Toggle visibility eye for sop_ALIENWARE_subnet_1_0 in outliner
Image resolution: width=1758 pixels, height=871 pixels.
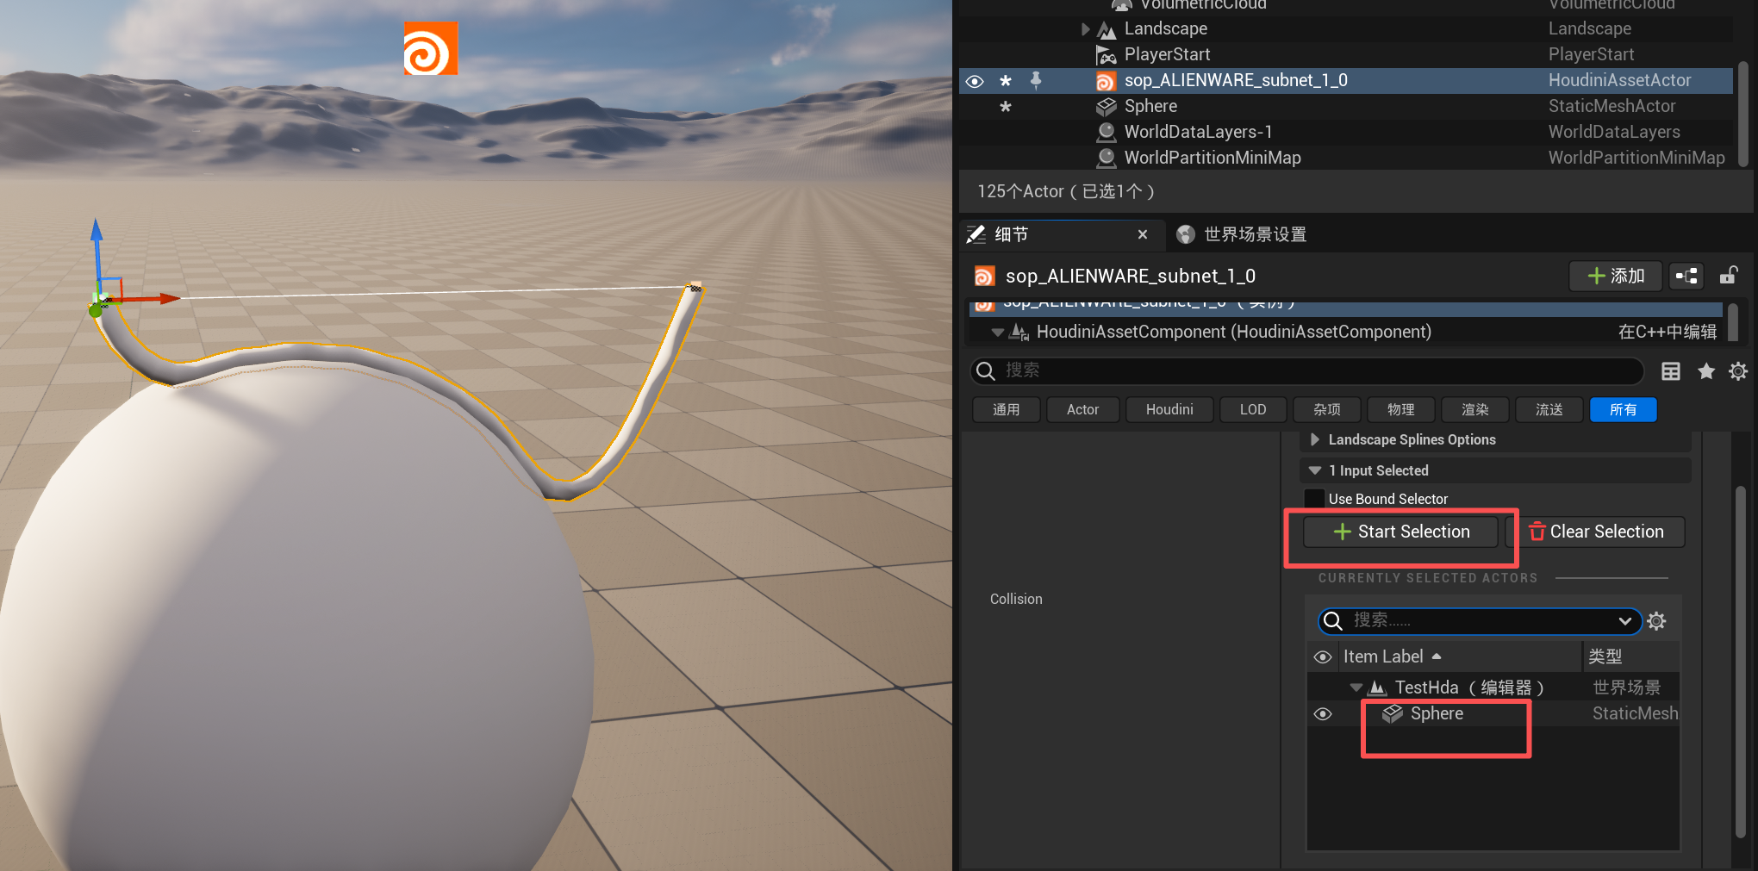[975, 81]
